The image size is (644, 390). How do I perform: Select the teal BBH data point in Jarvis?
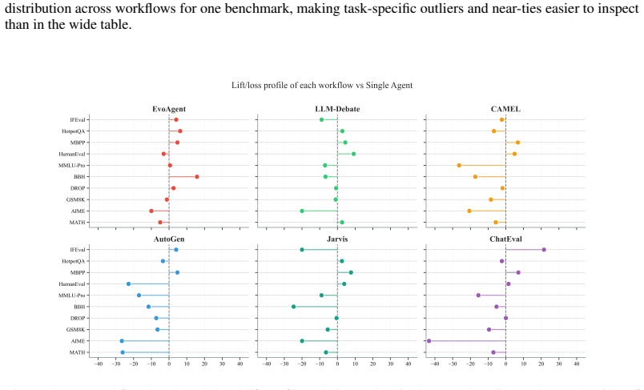point(293,307)
